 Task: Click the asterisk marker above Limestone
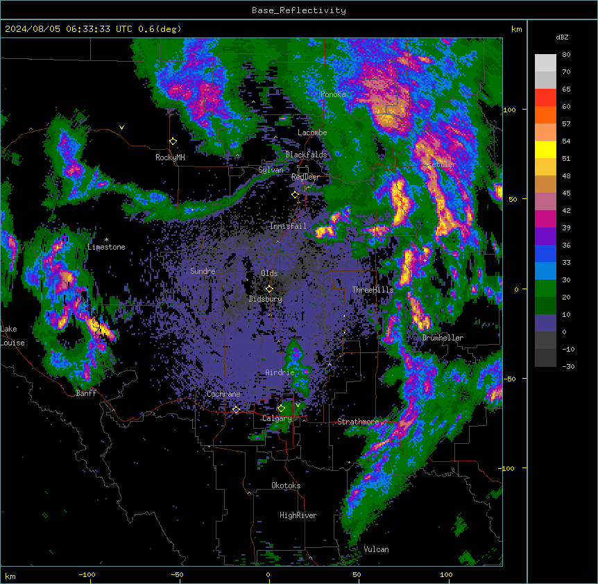coord(106,240)
